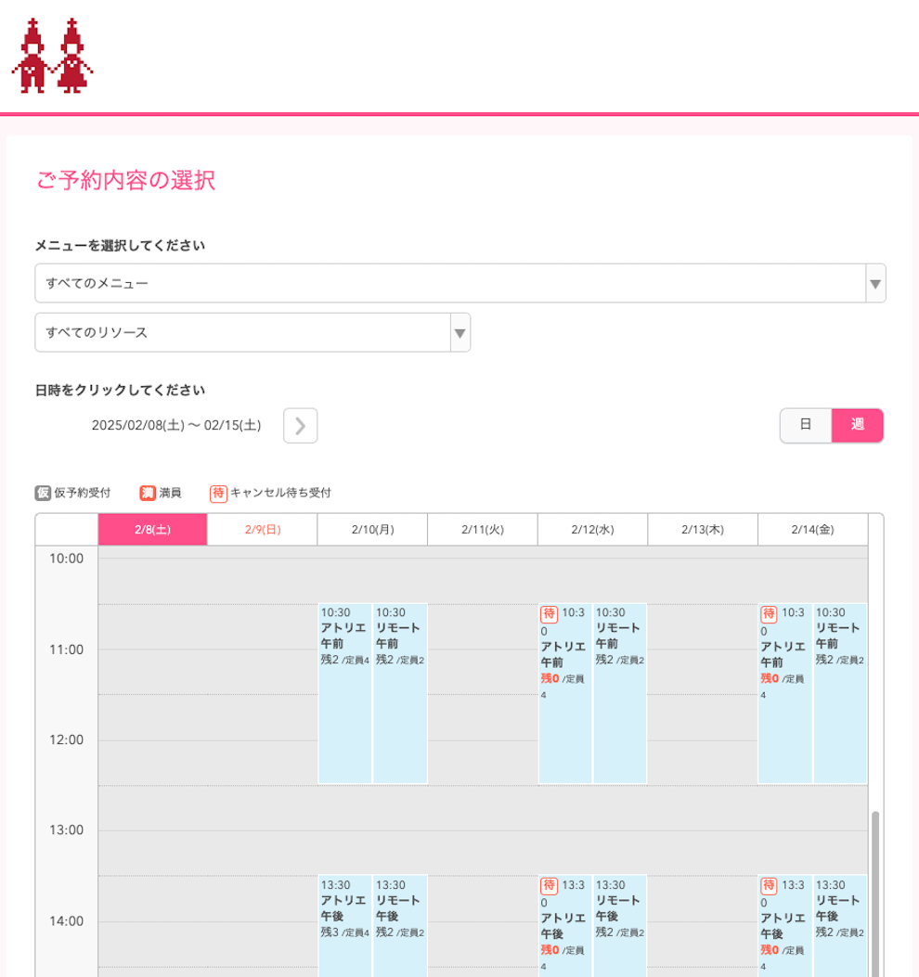Click the キャンセル待ち受付 legend icon
The width and height of the screenshot is (919, 977).
pyautogui.click(x=218, y=494)
